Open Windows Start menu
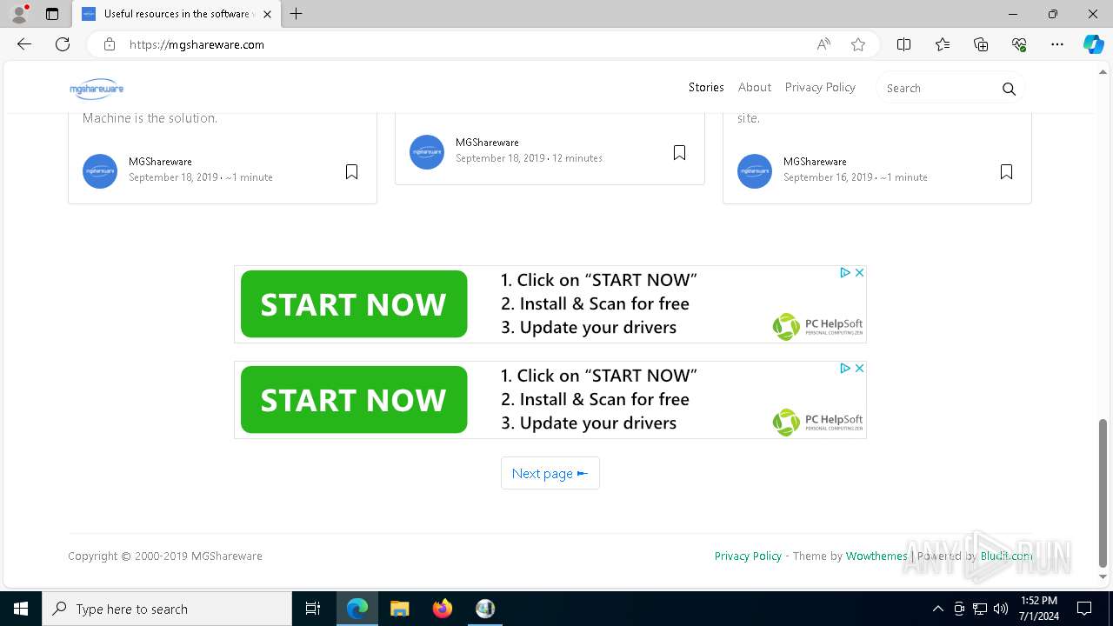The image size is (1113, 626). [x=21, y=609]
